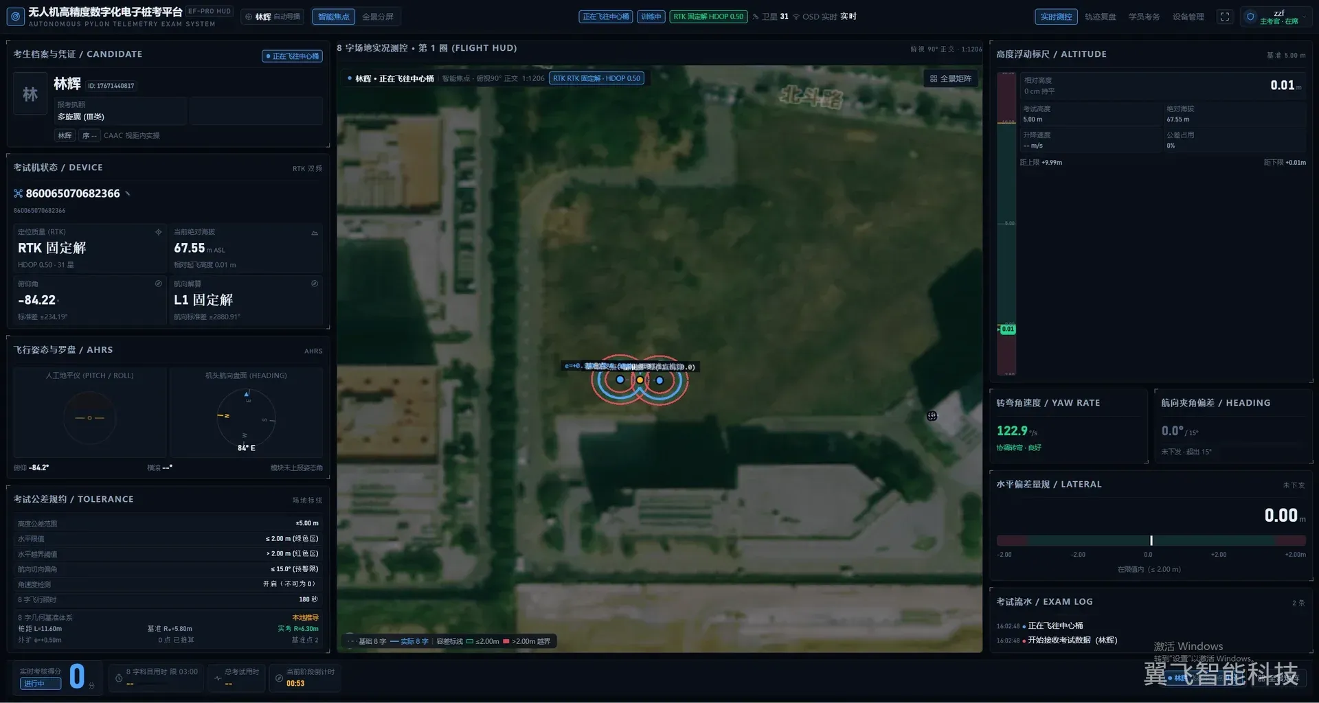Click the target icon in 定位质量 card
Image resolution: width=1319 pixels, height=703 pixels.
pos(159,232)
